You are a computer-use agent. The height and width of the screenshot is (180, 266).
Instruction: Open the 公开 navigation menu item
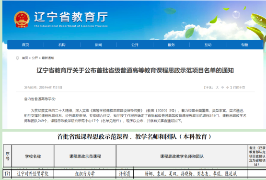[x=135, y=45]
